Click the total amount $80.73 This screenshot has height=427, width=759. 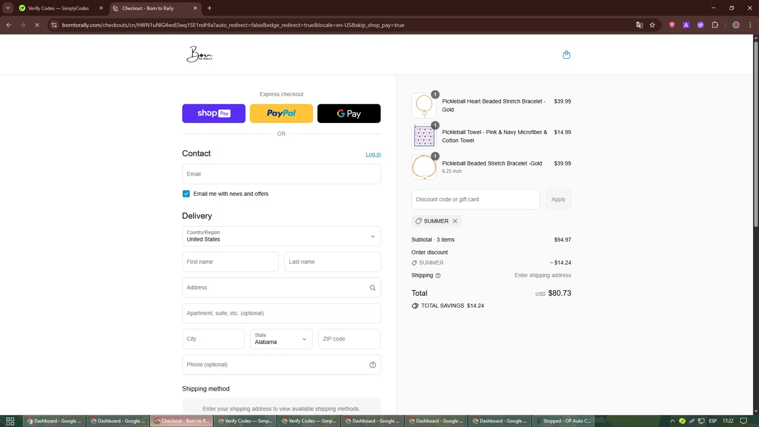tap(560, 293)
